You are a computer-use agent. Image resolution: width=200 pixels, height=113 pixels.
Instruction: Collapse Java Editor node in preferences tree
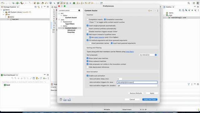click(x=61, y=26)
